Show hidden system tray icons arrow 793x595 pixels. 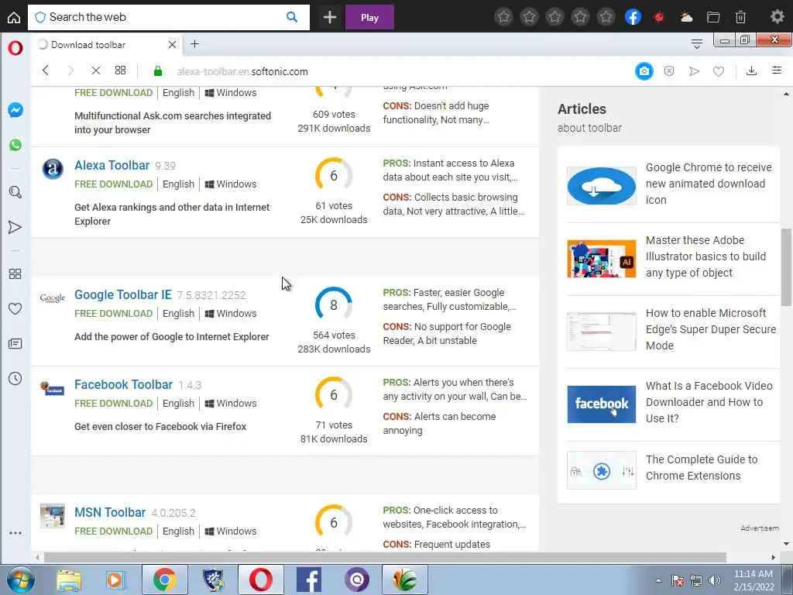click(658, 580)
